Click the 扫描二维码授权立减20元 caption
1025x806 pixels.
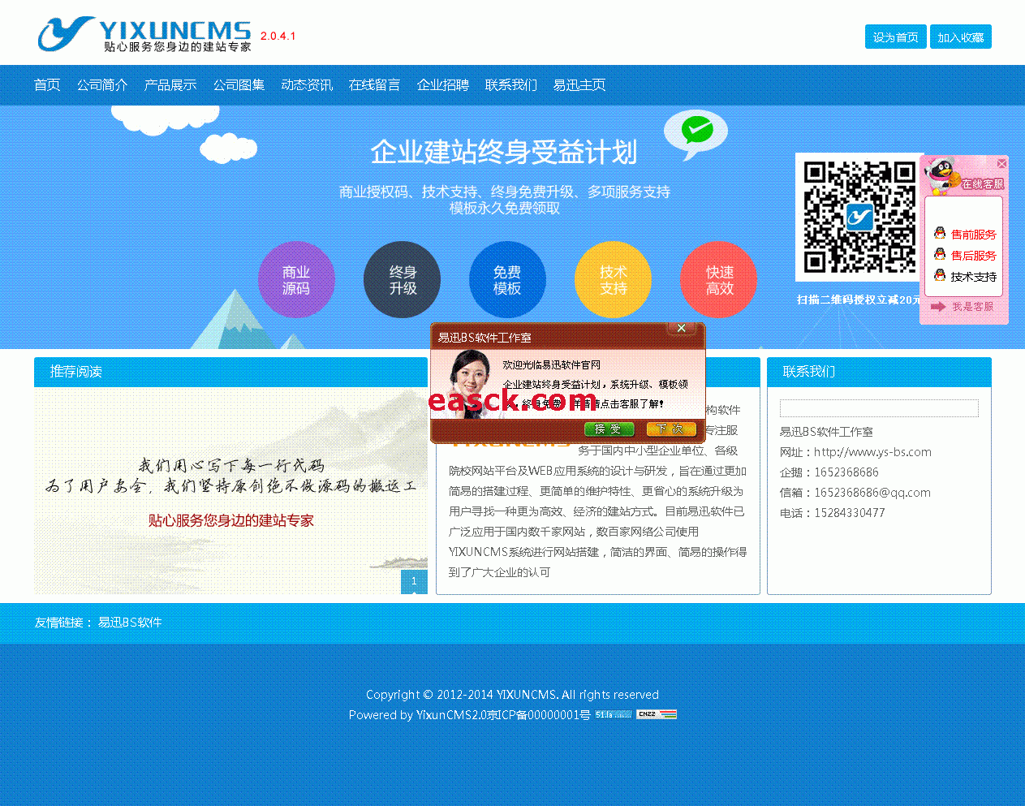(x=859, y=300)
